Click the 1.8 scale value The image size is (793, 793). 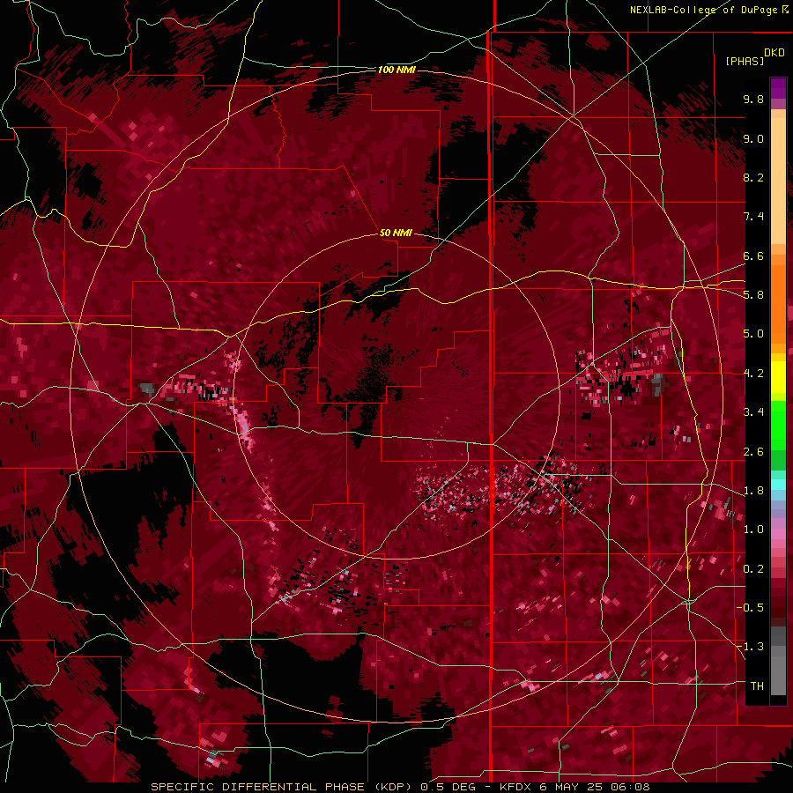pos(753,491)
